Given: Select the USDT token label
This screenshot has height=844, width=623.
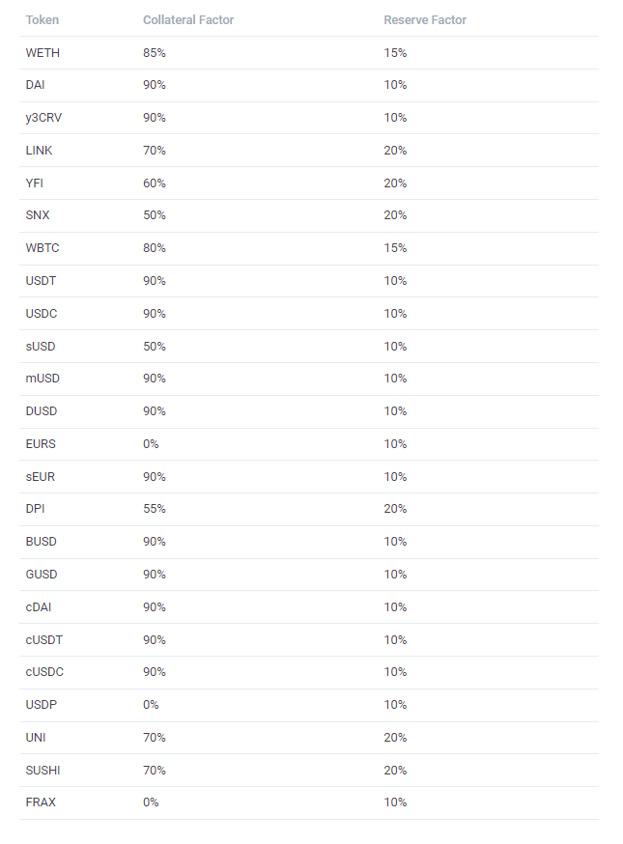Looking at the screenshot, I should (x=41, y=281).
